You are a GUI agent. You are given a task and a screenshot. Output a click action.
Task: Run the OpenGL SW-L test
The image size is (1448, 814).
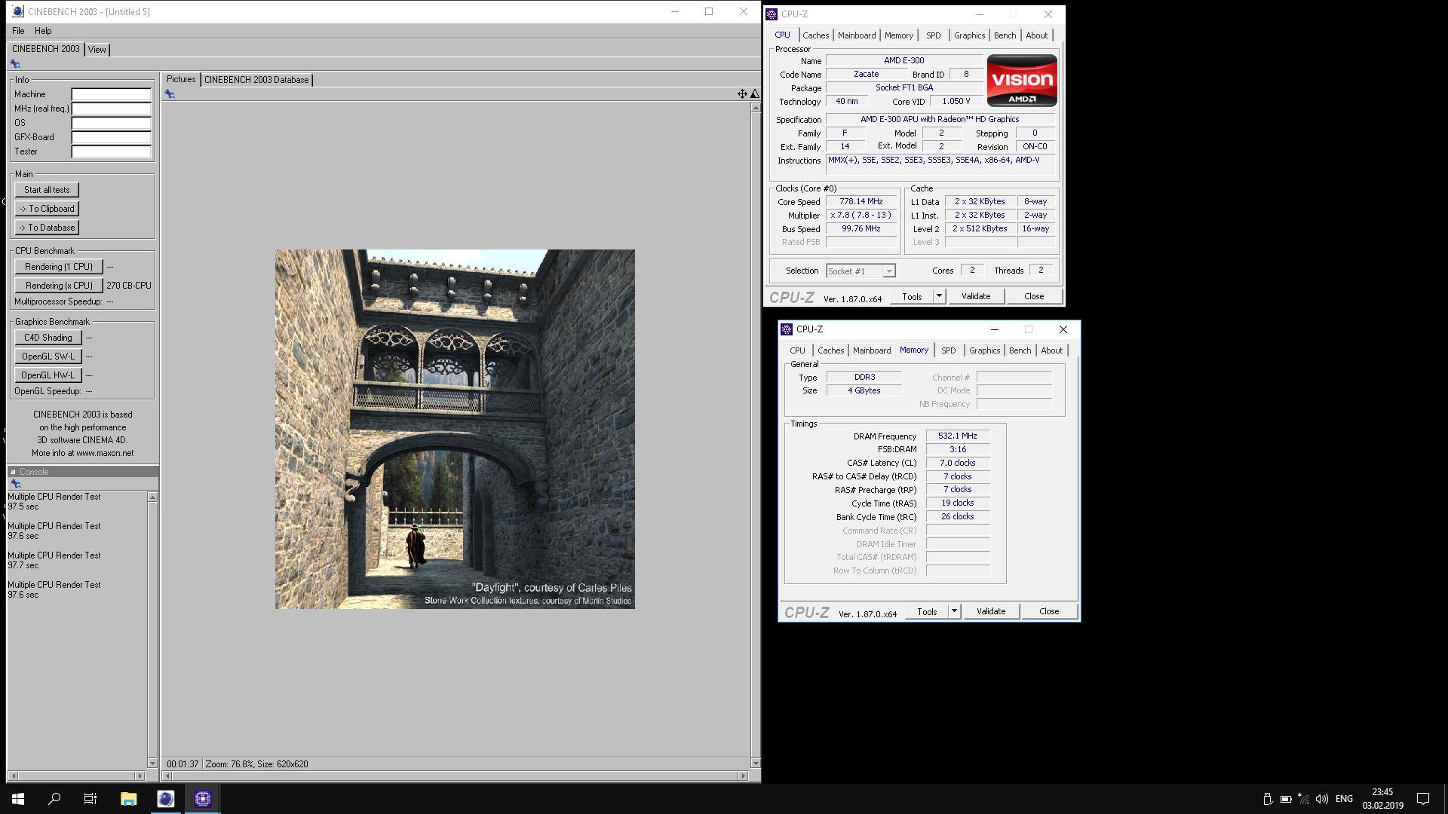(48, 357)
